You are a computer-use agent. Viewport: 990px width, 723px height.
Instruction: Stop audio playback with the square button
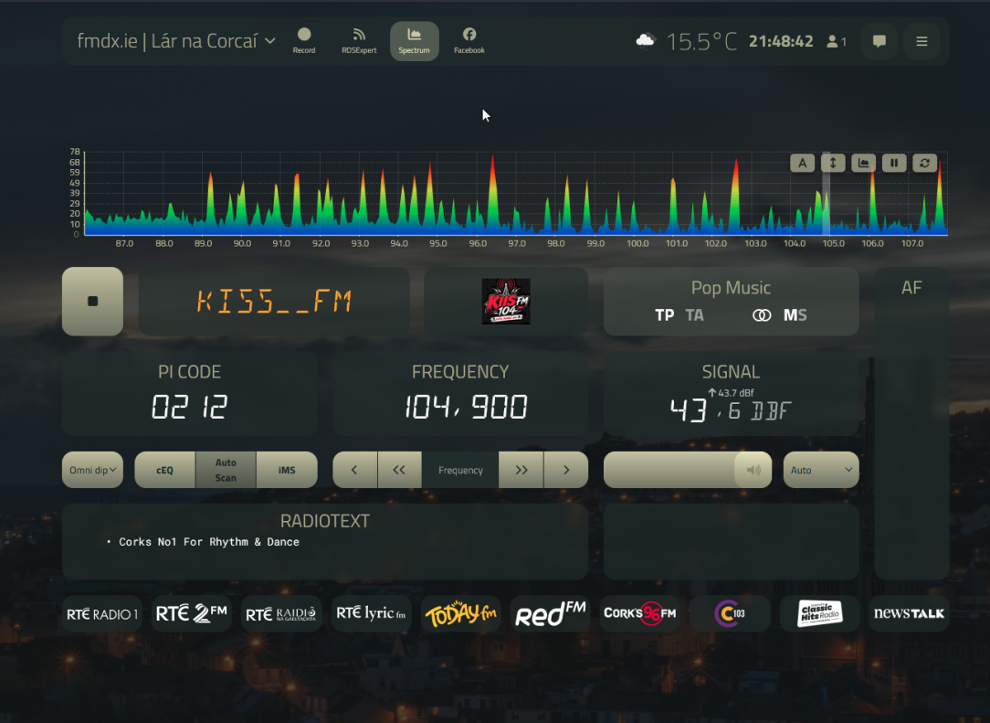tap(93, 302)
